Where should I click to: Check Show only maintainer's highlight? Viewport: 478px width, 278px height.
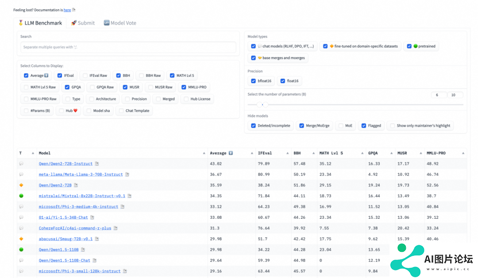point(393,126)
